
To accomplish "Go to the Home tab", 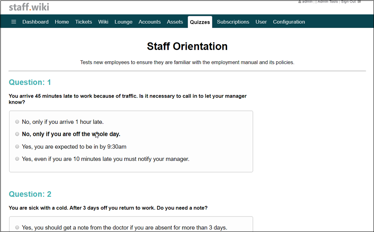I will 62,22.
